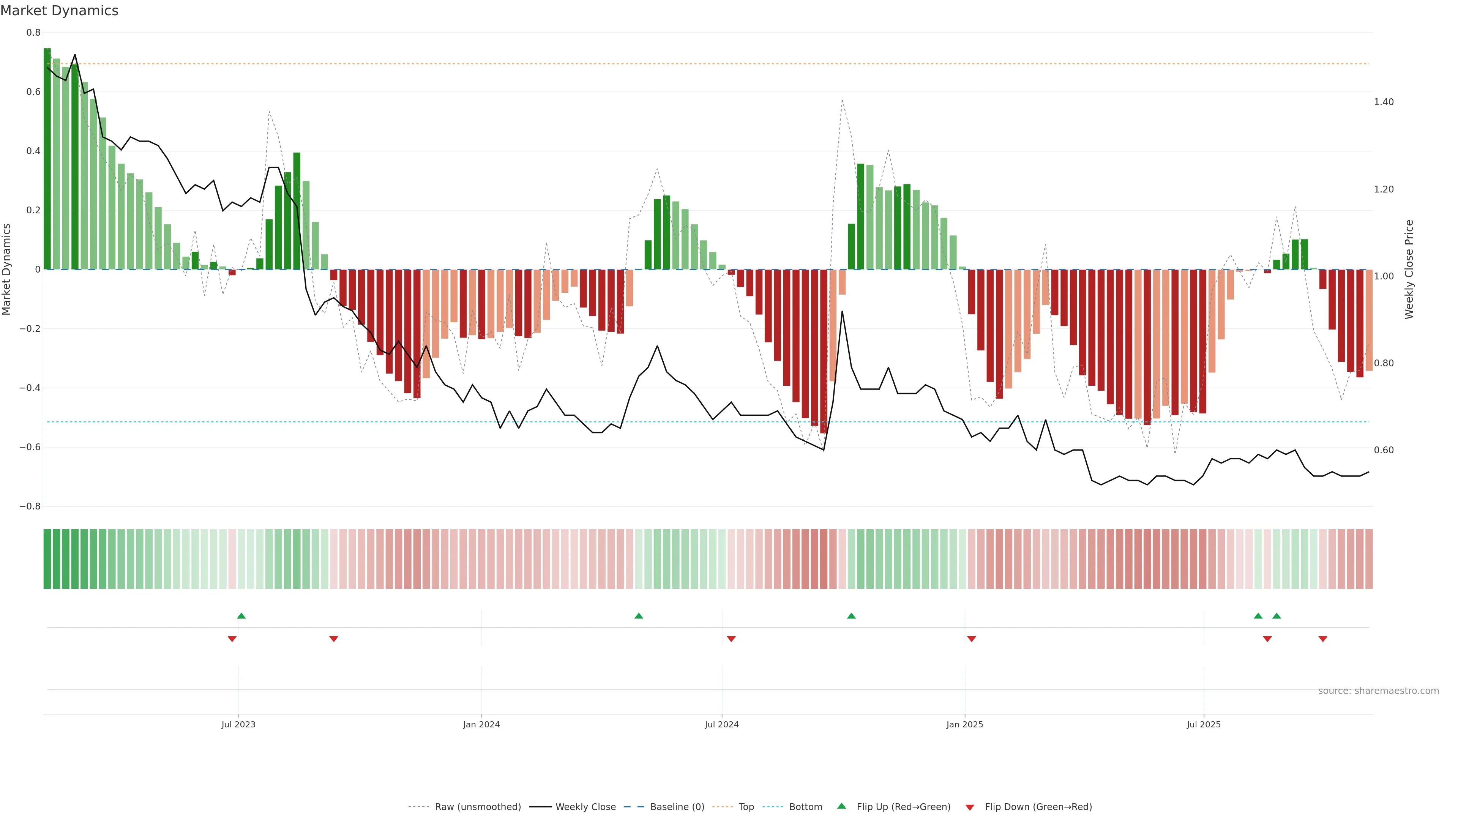
Task: Click the green flip-up marker near Jul 2023
Action: point(241,616)
